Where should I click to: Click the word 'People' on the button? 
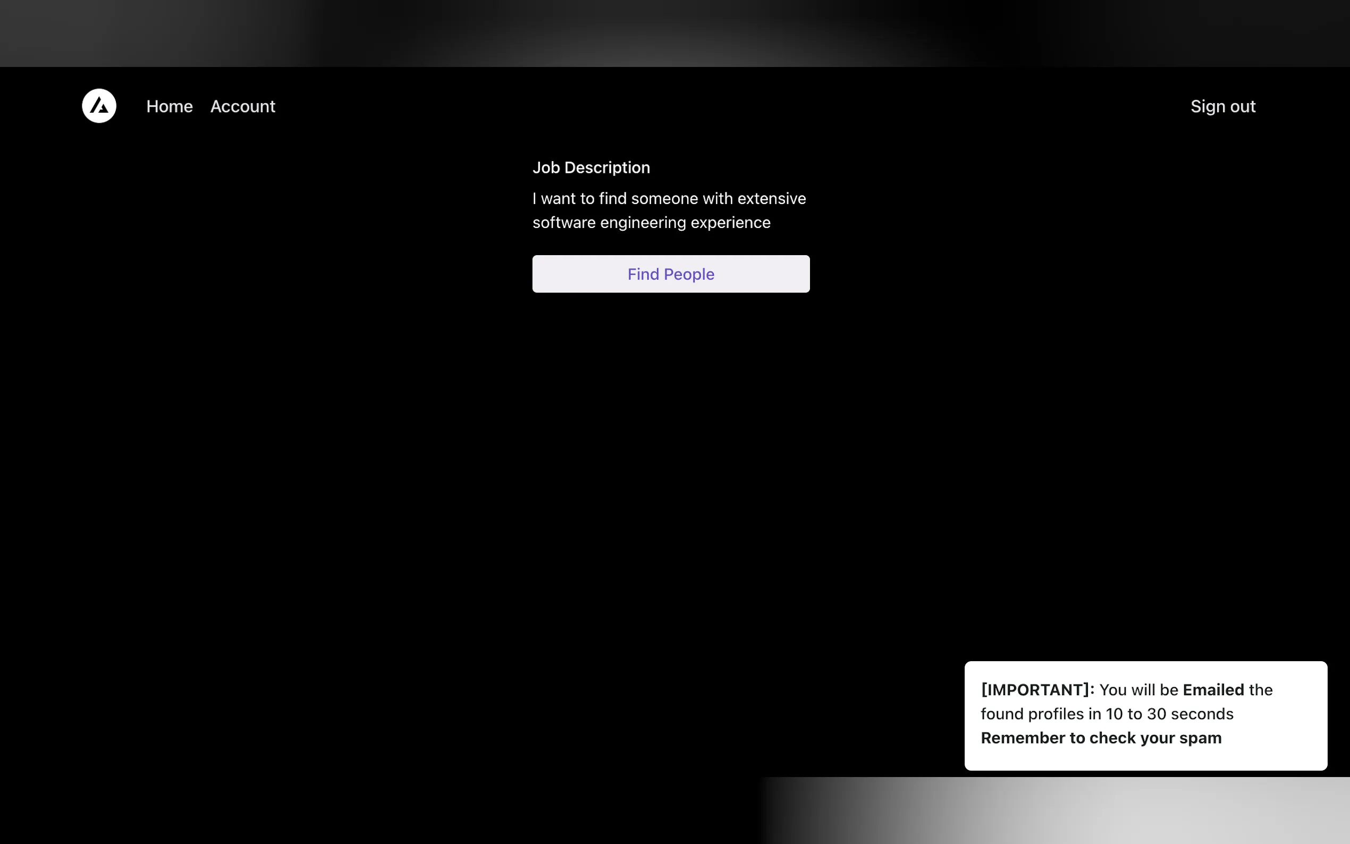tap(689, 274)
